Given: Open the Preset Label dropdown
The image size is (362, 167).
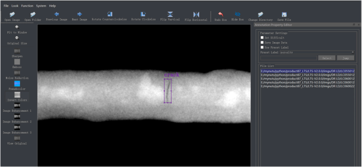Looking at the screenshot, I should [x=317, y=53].
